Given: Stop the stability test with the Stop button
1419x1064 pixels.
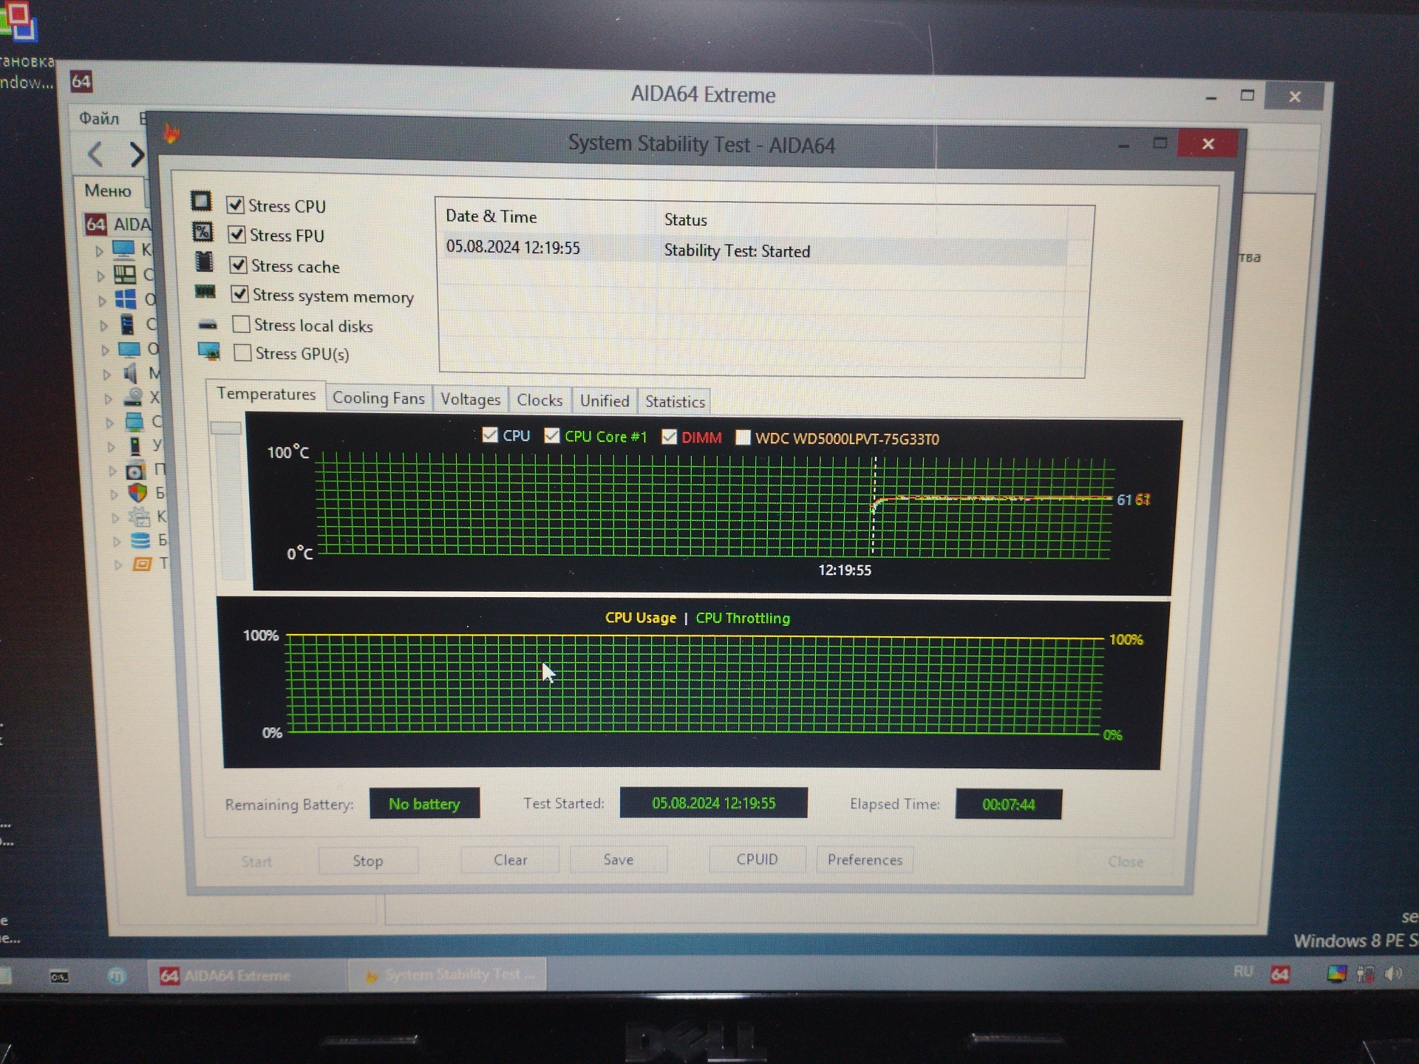Looking at the screenshot, I should coord(368,861).
